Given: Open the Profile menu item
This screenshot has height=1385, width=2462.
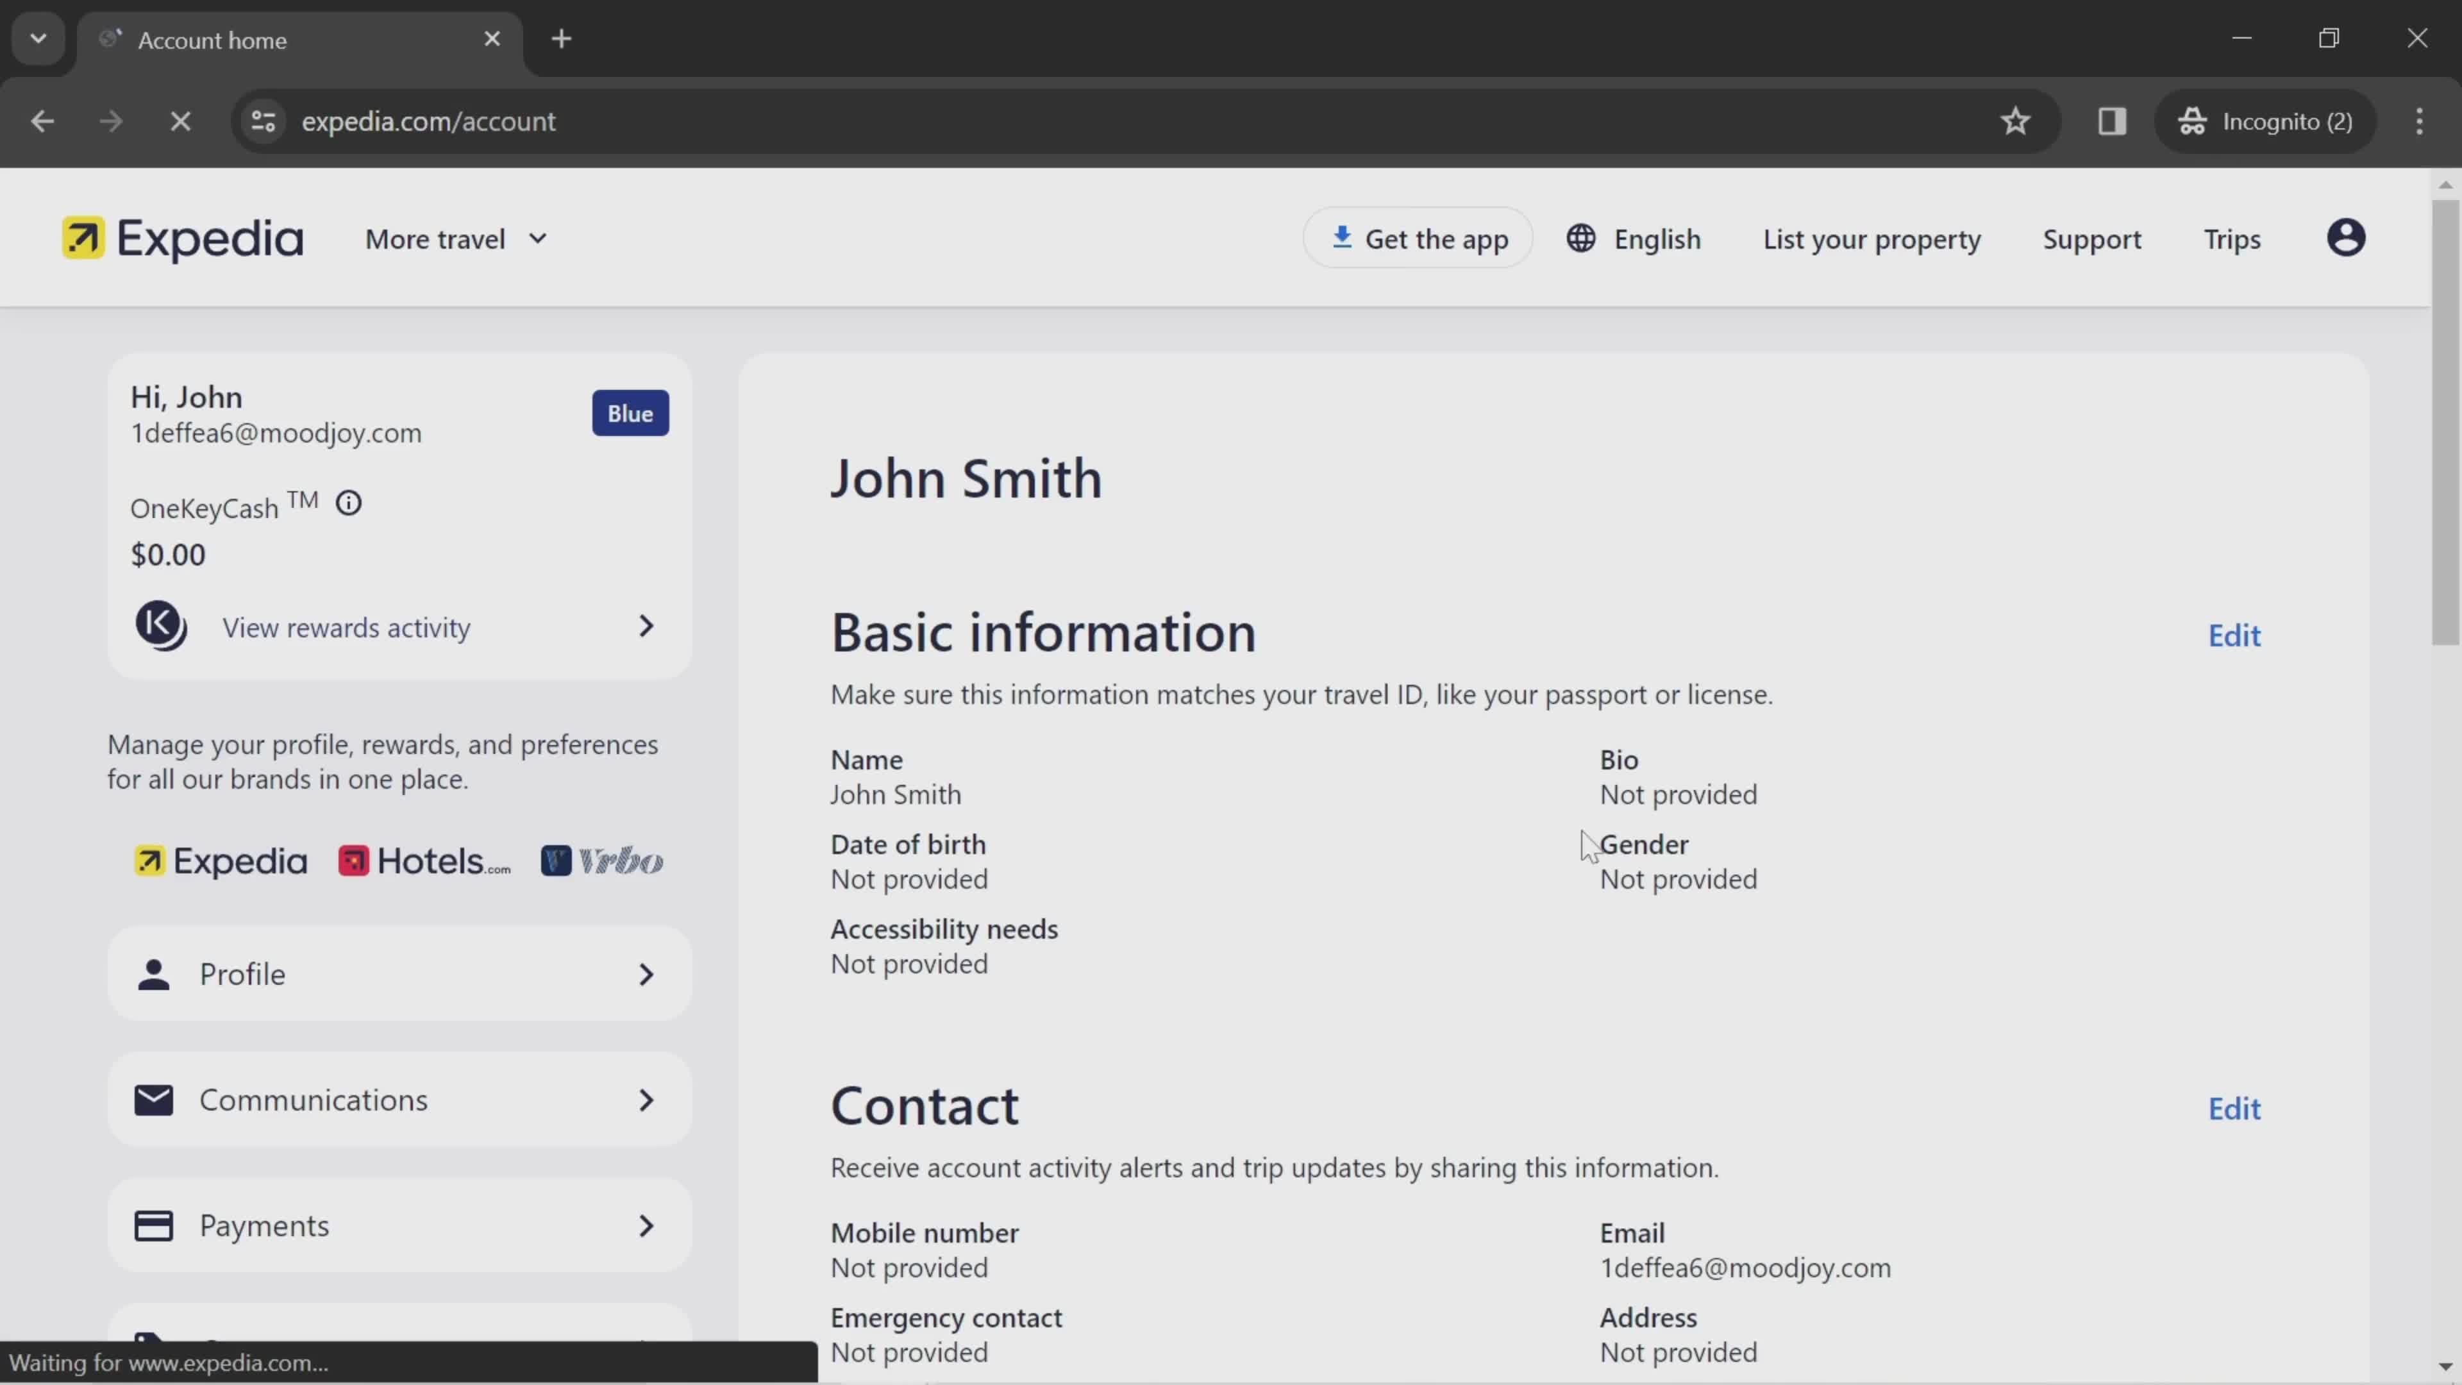Looking at the screenshot, I should 399,974.
